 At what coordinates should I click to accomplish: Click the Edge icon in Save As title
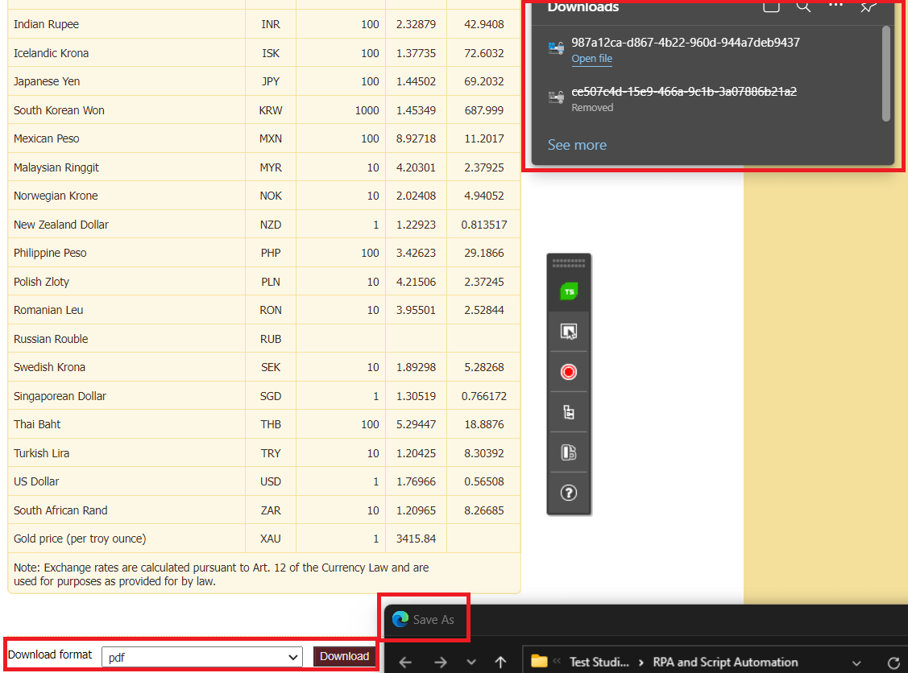coord(400,619)
